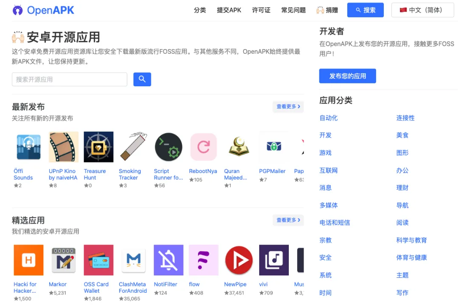458x305 pixels.
Task: Open the 许可证 page
Action: pos(261,10)
